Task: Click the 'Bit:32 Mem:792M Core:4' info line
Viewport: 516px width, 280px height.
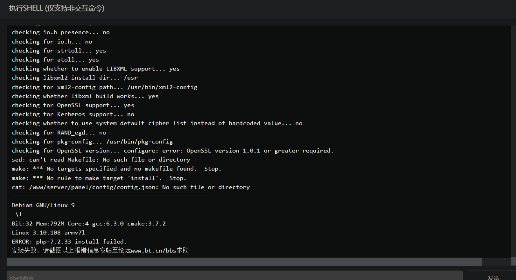Action: [x=89, y=224]
